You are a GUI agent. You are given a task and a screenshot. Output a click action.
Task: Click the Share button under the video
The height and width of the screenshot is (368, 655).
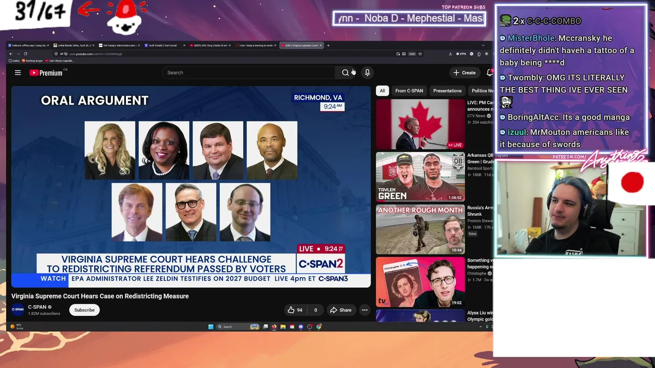point(341,310)
